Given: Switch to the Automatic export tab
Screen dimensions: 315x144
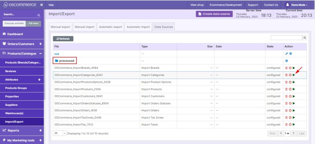Looking at the screenshot, I should click(x=111, y=27).
